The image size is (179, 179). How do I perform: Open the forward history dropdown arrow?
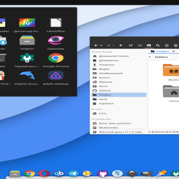click(114, 45)
